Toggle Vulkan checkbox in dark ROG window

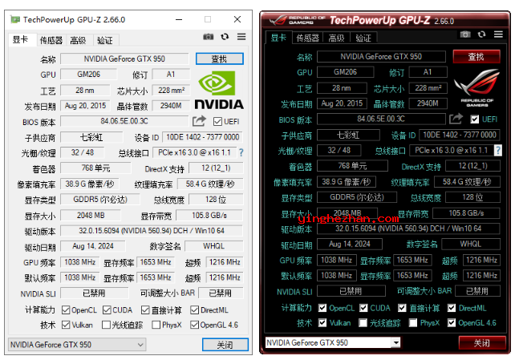(322, 322)
